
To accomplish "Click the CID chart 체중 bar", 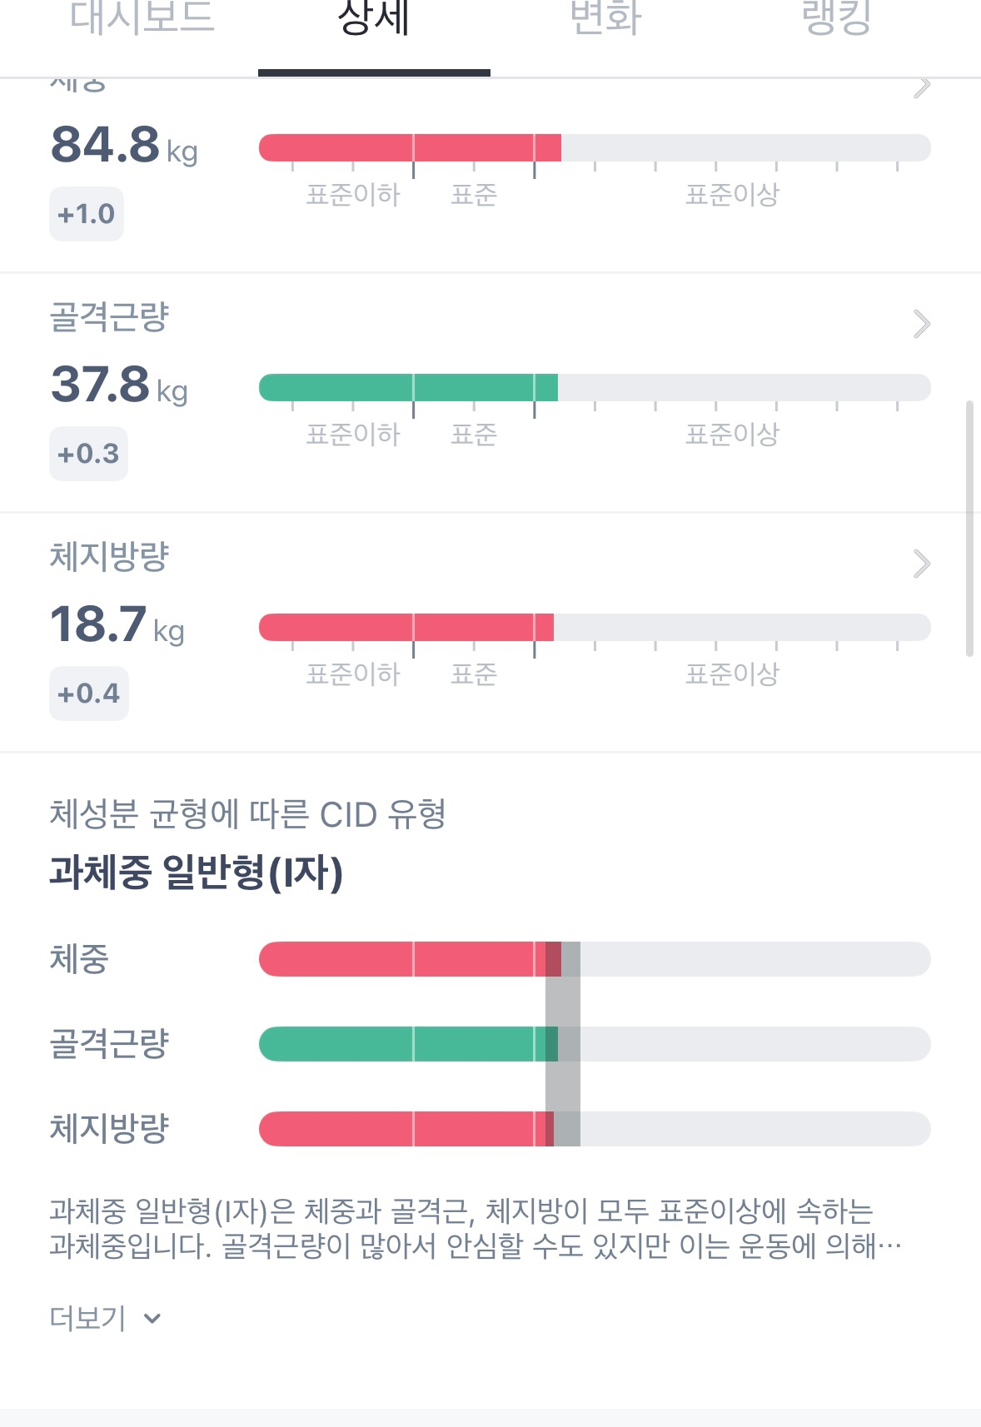I will click(595, 959).
